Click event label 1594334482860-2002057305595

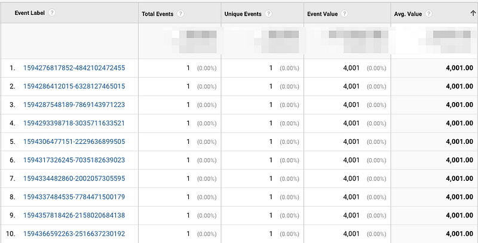coord(74,179)
